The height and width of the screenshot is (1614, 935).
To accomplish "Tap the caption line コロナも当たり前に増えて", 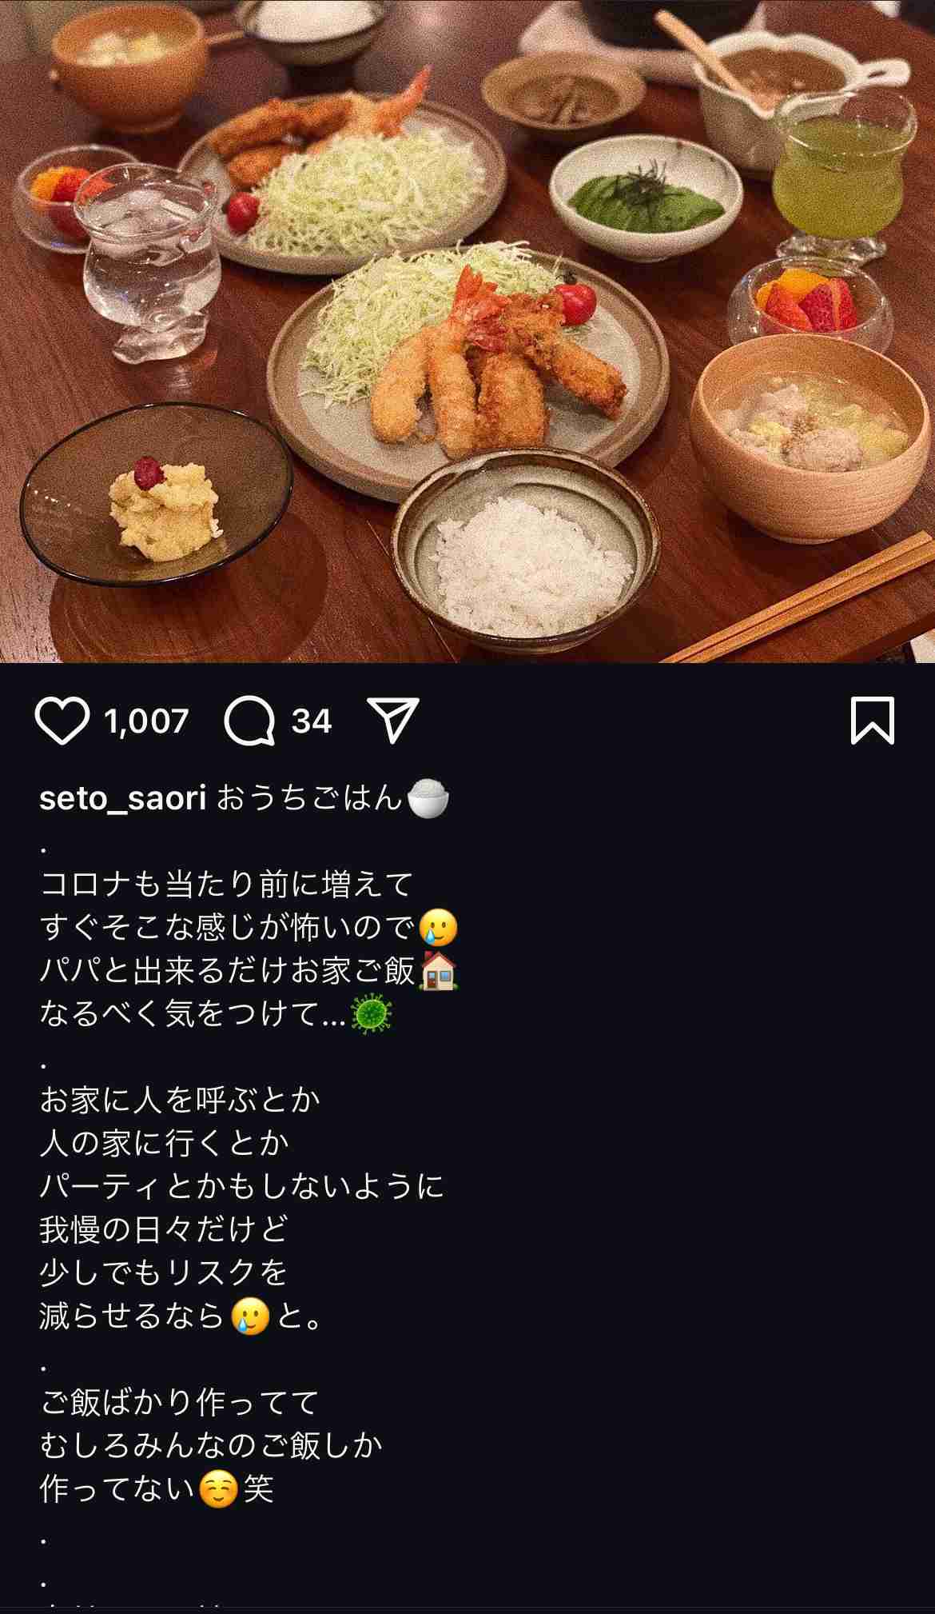I will click(x=226, y=885).
